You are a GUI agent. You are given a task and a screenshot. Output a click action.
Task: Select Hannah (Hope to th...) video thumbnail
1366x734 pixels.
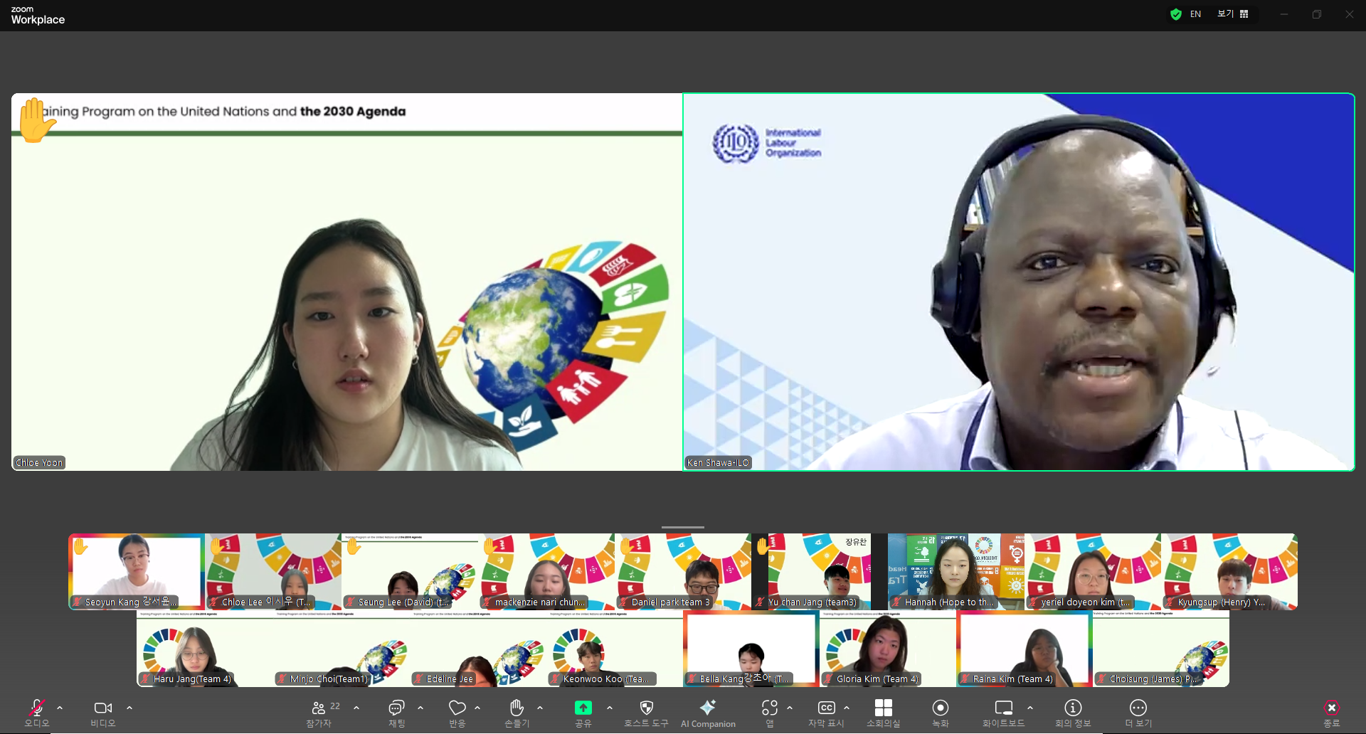(x=956, y=572)
